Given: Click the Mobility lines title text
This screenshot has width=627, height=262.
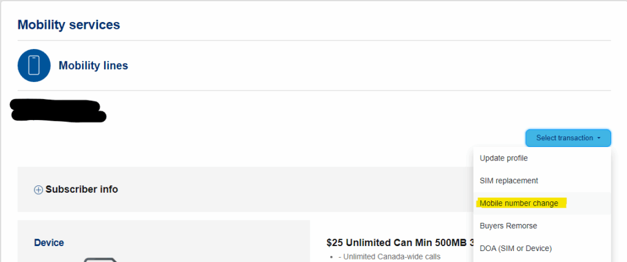Looking at the screenshot, I should coord(93,65).
